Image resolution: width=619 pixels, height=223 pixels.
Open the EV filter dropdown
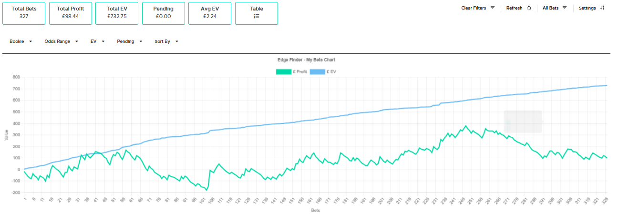click(97, 41)
